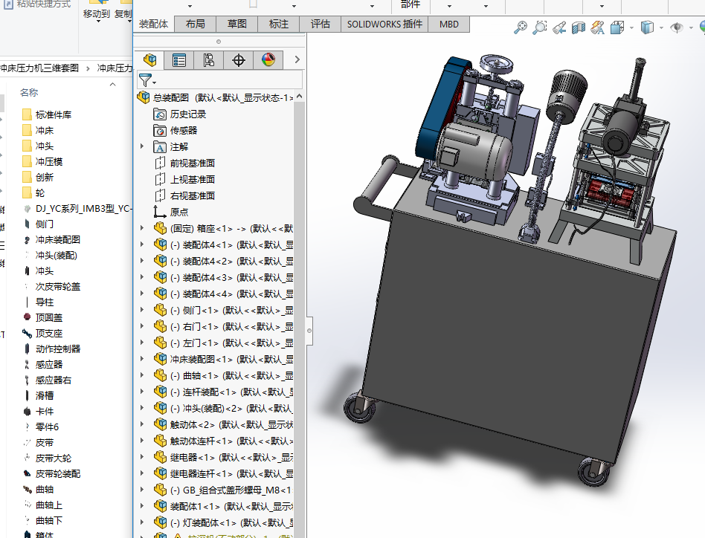Switch to the PropertyManager panel icon
Viewport: 705px width, 538px height.
179,60
